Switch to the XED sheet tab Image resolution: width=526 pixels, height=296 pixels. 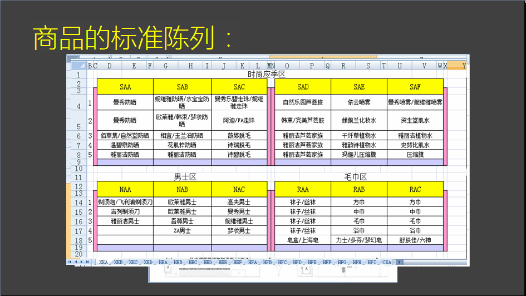(x=148, y=262)
